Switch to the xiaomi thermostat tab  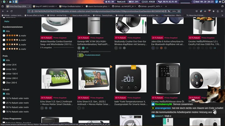(x=97, y=6)
